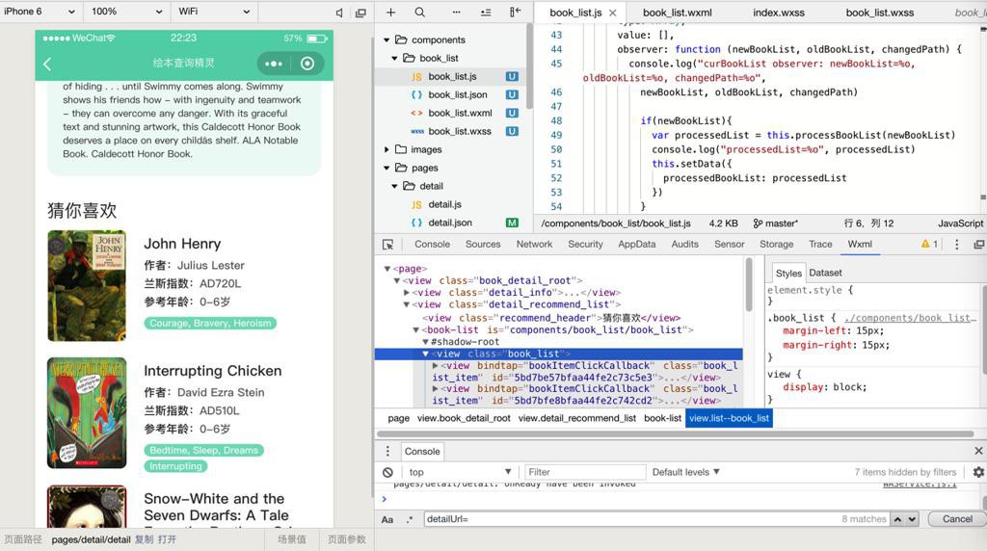Viewport: 987px width, 551px height.
Task: Open the file tree more options menu
Action: [x=456, y=12]
